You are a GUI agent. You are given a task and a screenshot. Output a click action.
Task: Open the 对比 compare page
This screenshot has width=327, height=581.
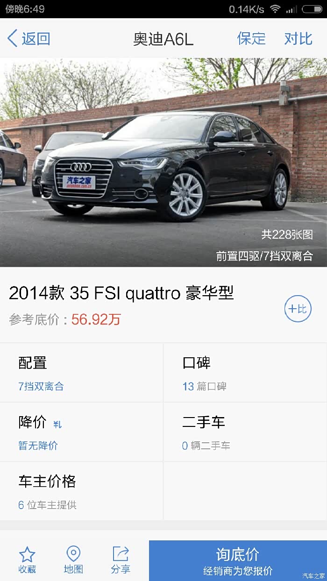[x=298, y=38]
